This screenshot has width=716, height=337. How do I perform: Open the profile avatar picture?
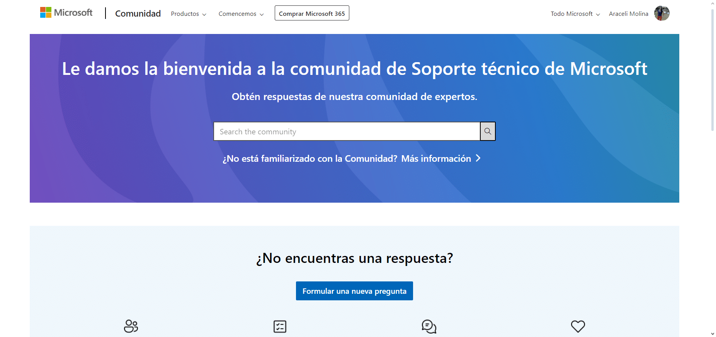pyautogui.click(x=662, y=14)
